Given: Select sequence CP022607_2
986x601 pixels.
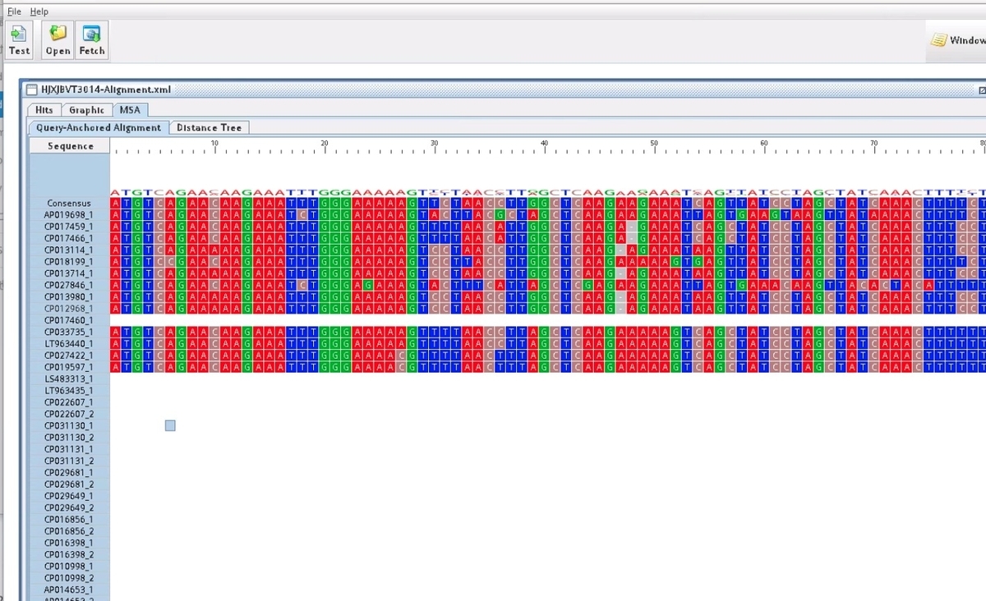Looking at the screenshot, I should 69,414.
